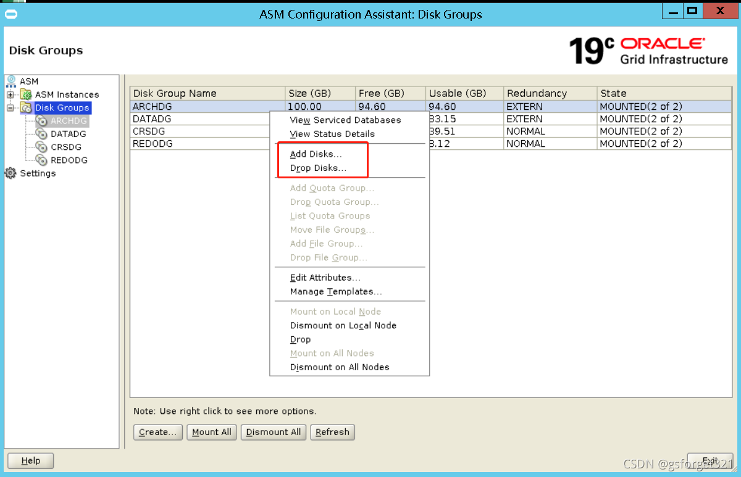741x477 pixels.
Task: Sort by State column header
Action: click(663, 93)
